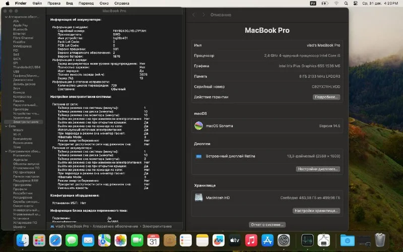Collapse the Программное обеспечение sidebar section
Screen dimensions: 403x252
(6, 152)
